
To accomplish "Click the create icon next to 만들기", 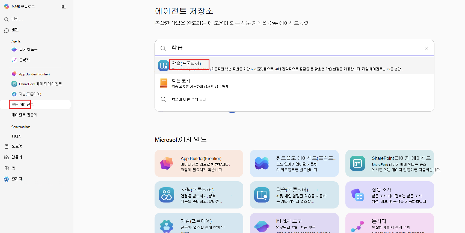I will click(x=7, y=157).
